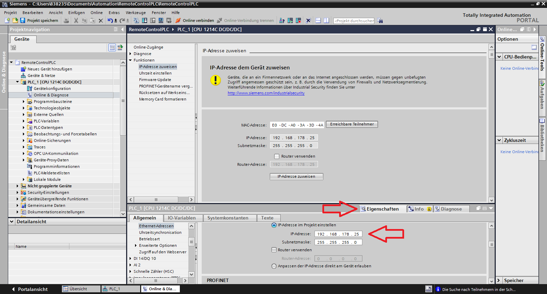Click the accessible devices icon with question mark
Screen dimensions: 547x294
282,21
